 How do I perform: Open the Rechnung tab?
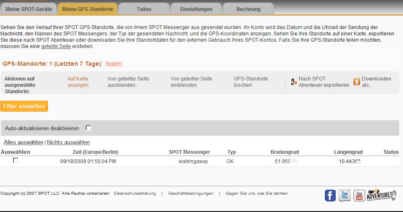[248, 9]
